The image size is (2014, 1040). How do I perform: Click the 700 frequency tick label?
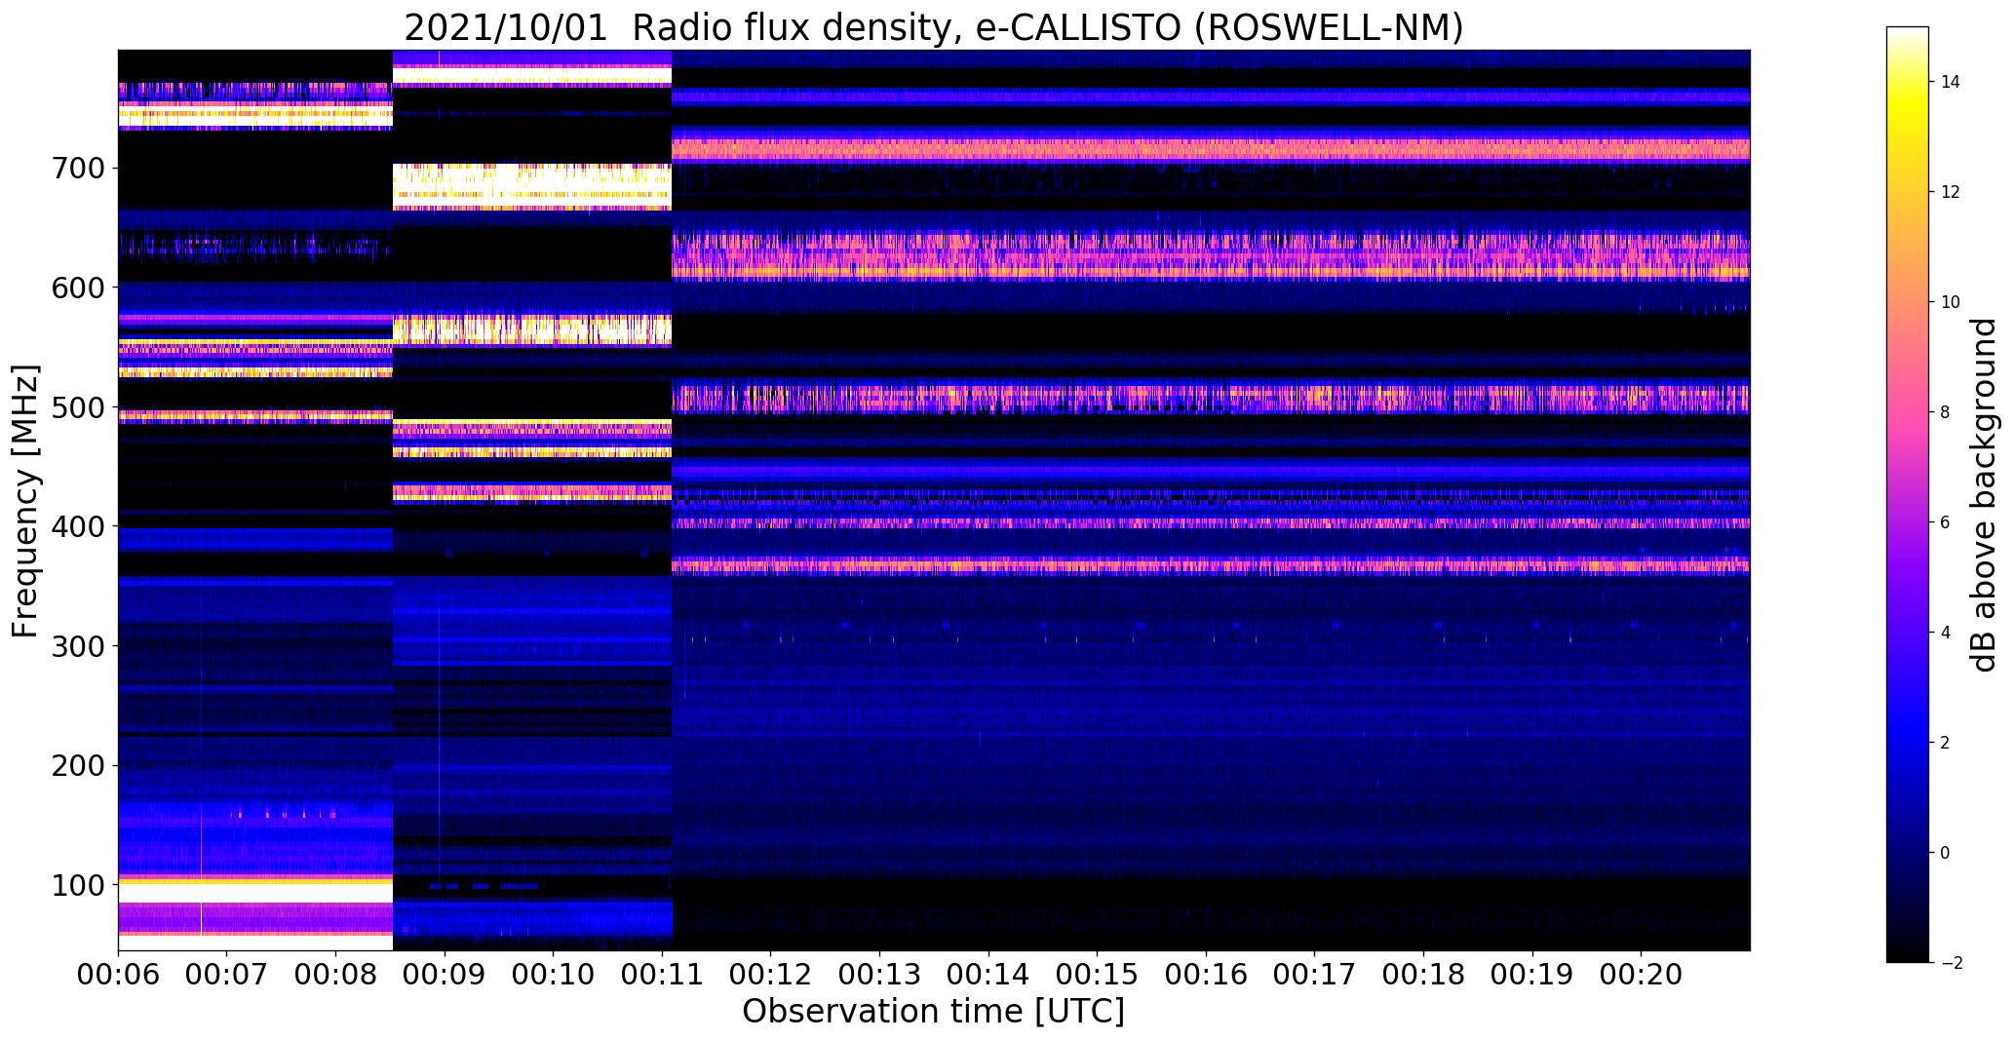[77, 169]
